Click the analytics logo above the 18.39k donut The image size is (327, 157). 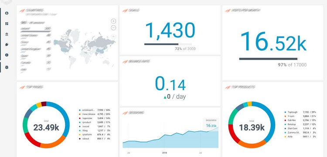[x=228, y=87]
